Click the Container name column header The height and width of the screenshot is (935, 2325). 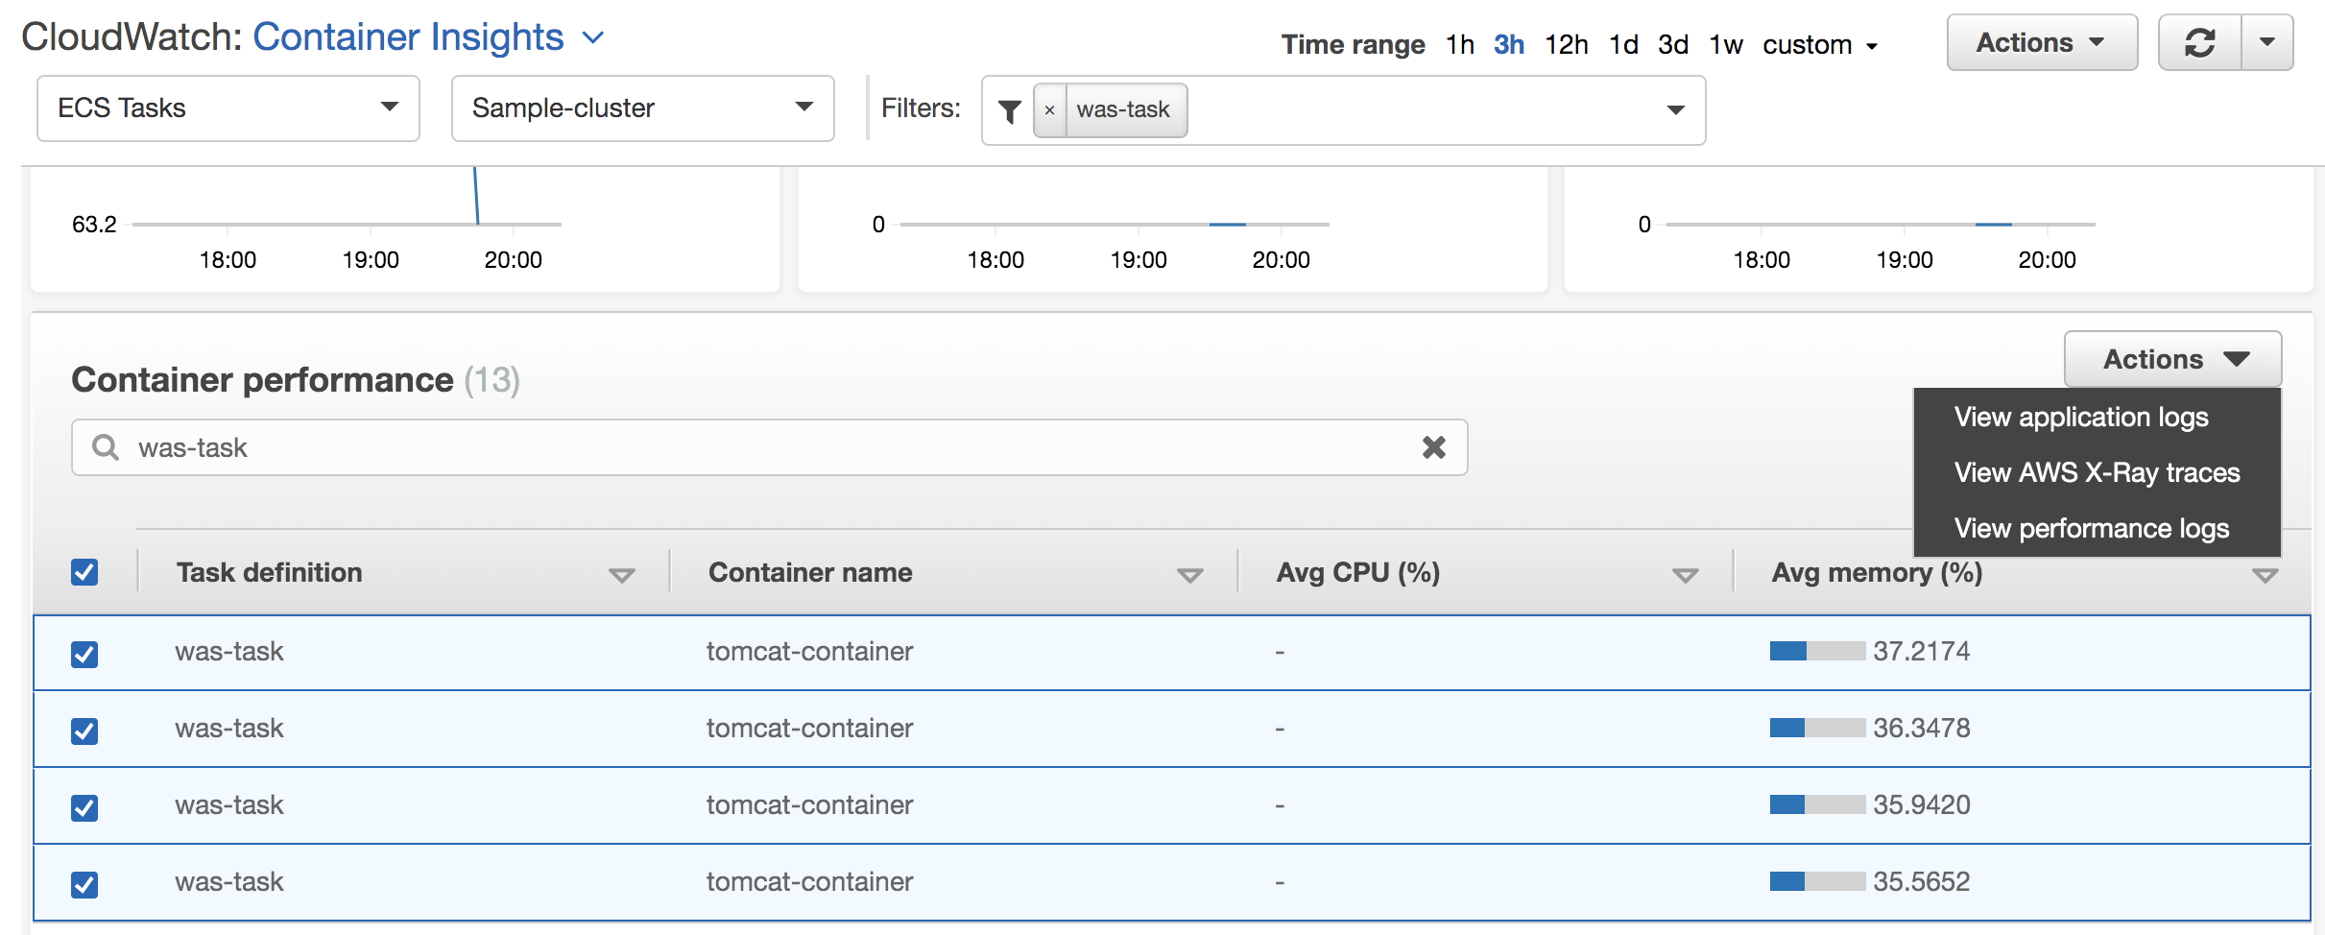(x=810, y=573)
